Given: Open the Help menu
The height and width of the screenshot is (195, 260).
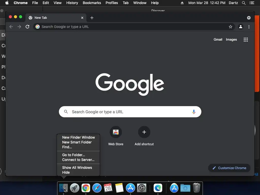Looking at the screenshot, I should pos(155,3).
